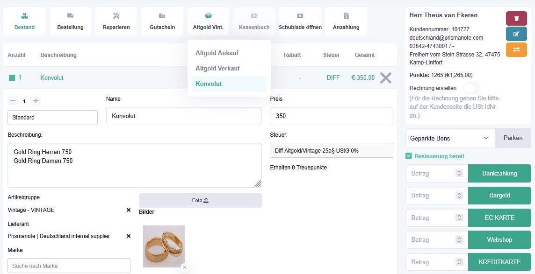Uncheck the Besteuerung bereit checkbox
This screenshot has width=535, height=274.
pyautogui.click(x=409, y=156)
